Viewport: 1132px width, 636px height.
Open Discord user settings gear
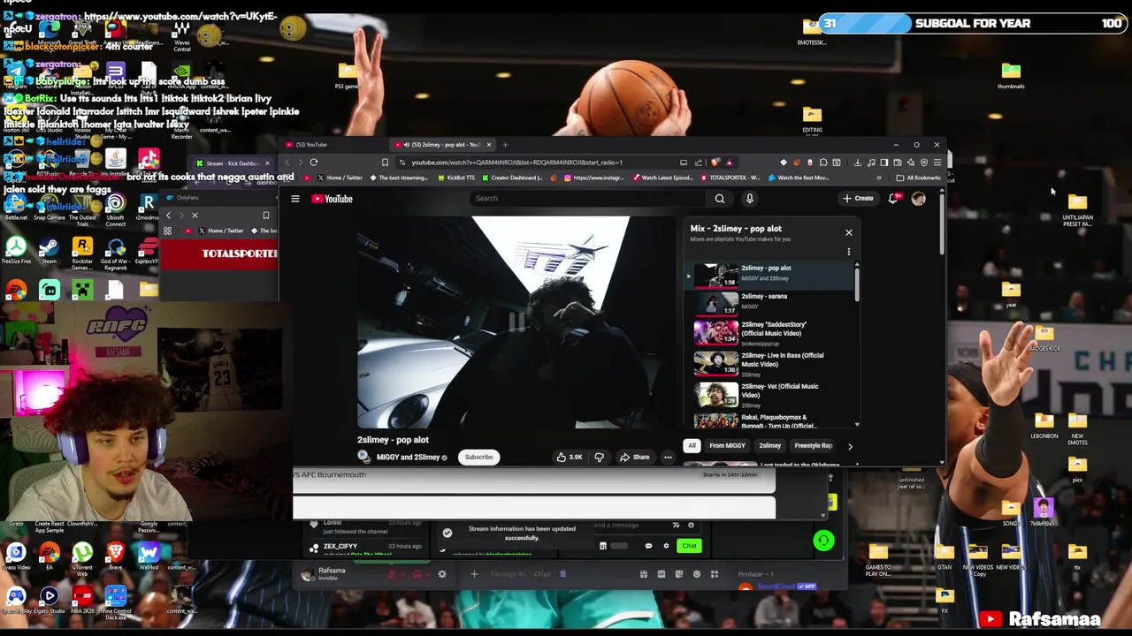pos(442,574)
